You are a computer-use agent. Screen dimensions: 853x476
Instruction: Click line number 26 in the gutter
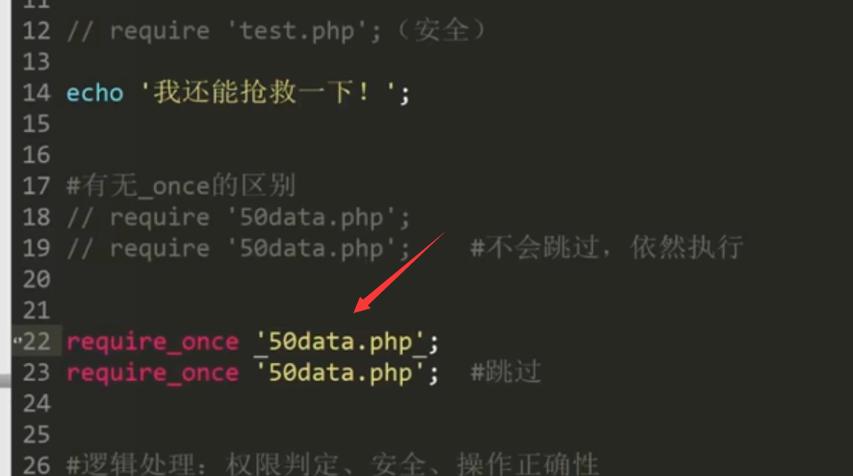click(37, 465)
